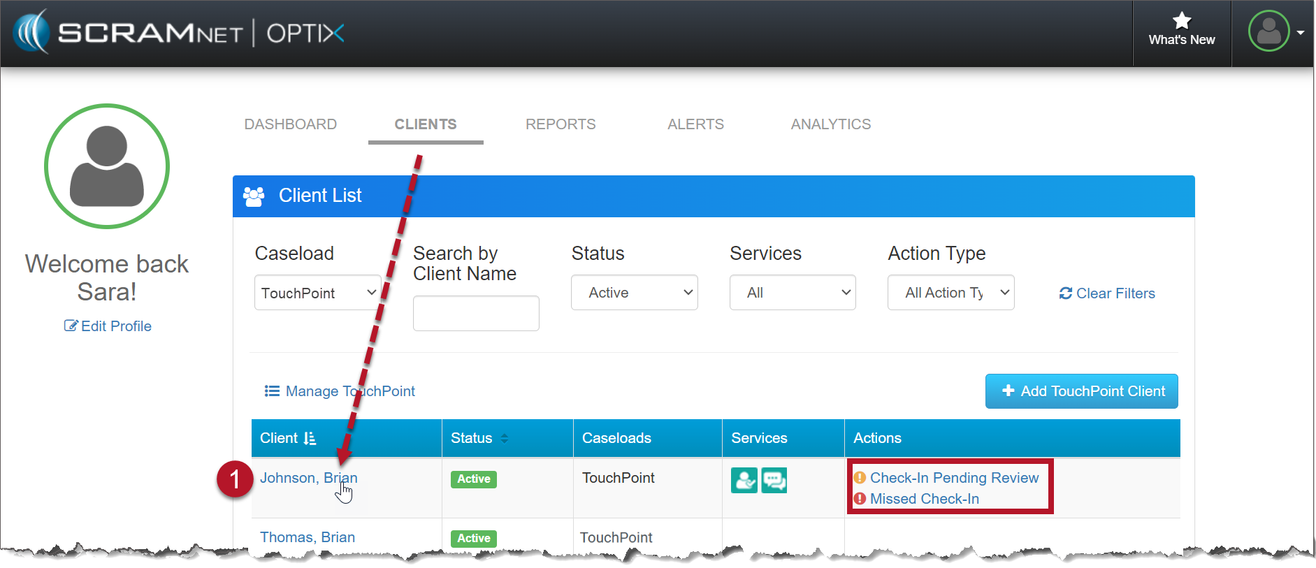Open the Alerts tab
The height and width of the screenshot is (568, 1316).
(695, 124)
